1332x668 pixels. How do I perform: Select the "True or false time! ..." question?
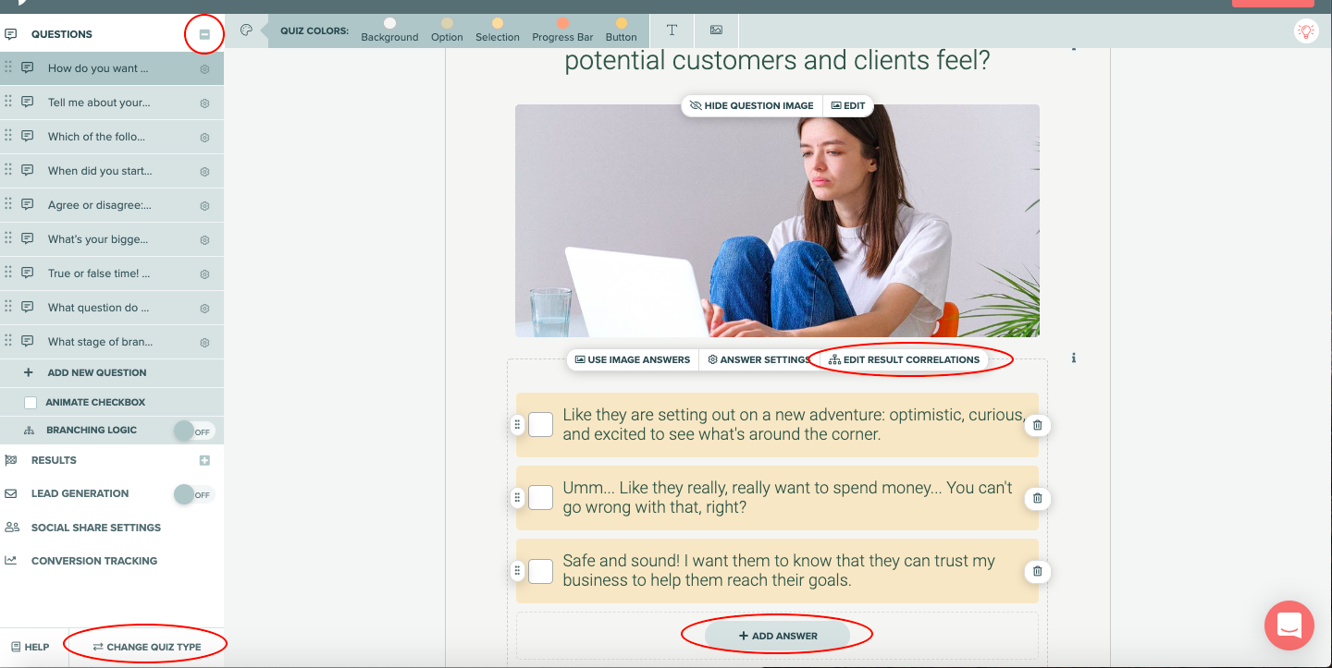(112, 273)
